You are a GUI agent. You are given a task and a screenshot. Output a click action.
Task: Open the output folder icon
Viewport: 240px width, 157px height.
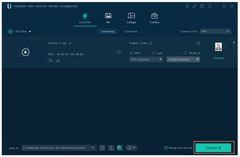point(102,148)
